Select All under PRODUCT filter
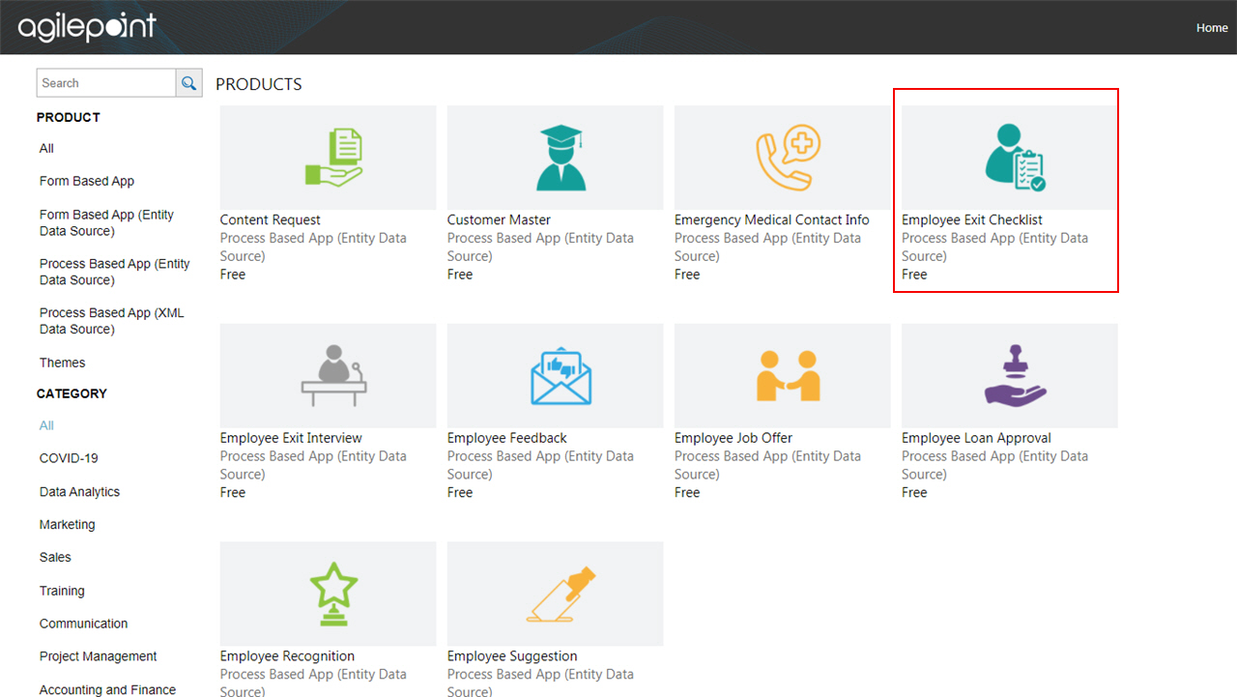The height and width of the screenshot is (697, 1237). 46,148
